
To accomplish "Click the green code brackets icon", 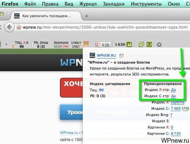I will click(x=149, y=44).
